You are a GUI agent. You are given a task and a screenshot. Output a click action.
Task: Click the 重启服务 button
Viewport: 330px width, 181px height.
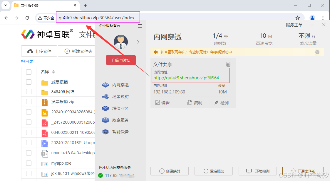(x=213, y=171)
